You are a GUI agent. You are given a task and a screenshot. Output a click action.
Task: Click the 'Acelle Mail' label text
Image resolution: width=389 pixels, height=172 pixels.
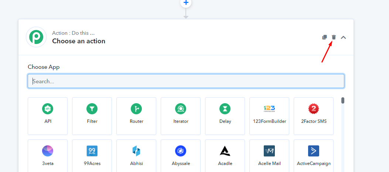pyautogui.click(x=269, y=163)
